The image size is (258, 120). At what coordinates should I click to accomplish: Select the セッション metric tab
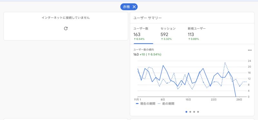[168, 34]
